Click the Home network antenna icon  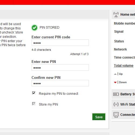116,15
